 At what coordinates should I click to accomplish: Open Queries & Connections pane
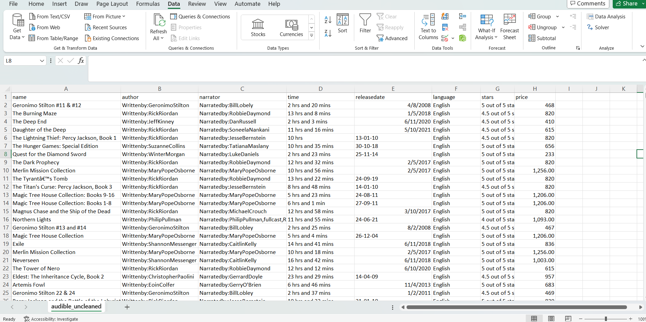200,16
